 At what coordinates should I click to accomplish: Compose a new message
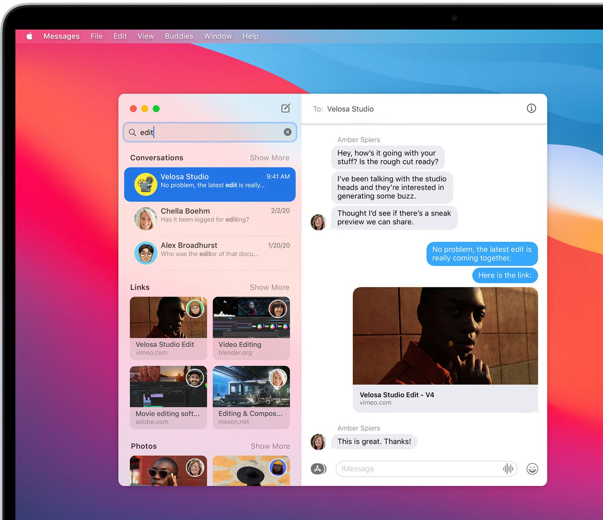tap(286, 108)
